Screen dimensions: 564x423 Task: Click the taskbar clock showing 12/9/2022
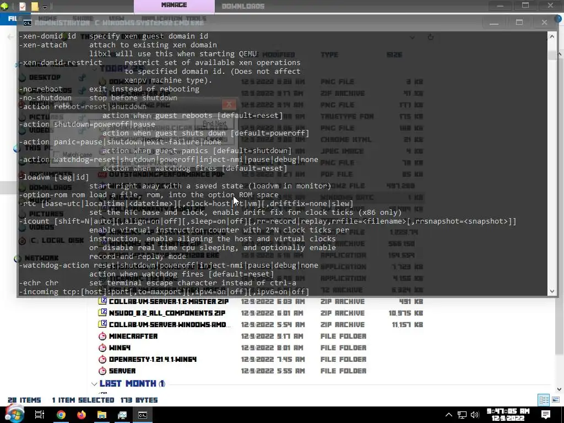508,414
